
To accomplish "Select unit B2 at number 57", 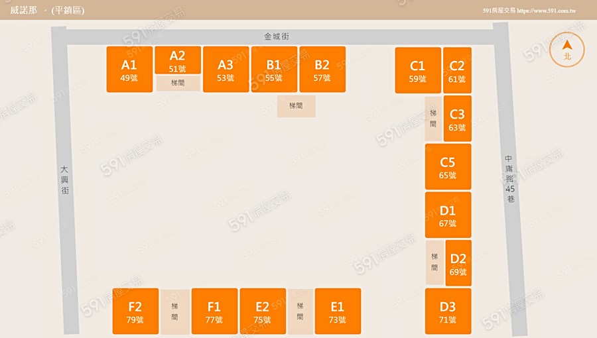I will coord(322,70).
